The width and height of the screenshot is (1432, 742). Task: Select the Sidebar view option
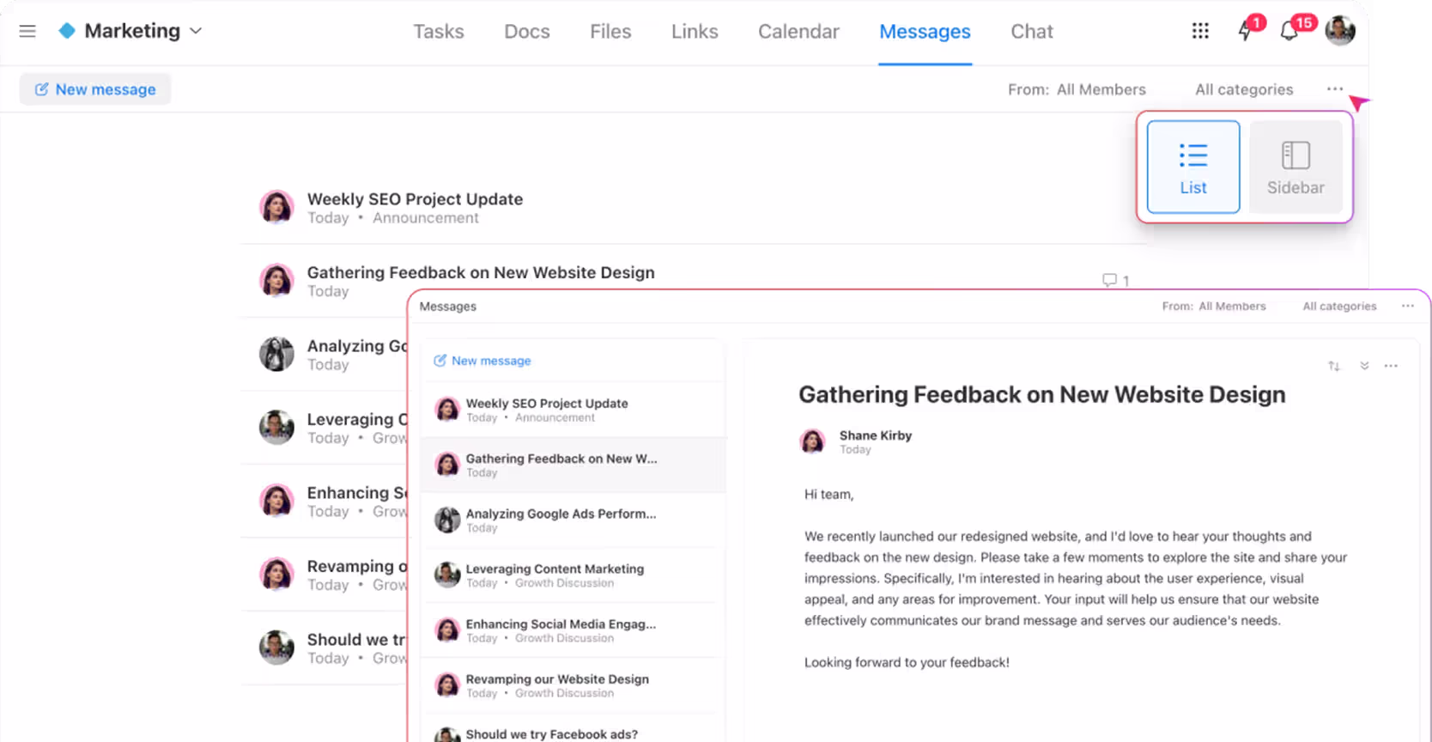click(x=1295, y=167)
